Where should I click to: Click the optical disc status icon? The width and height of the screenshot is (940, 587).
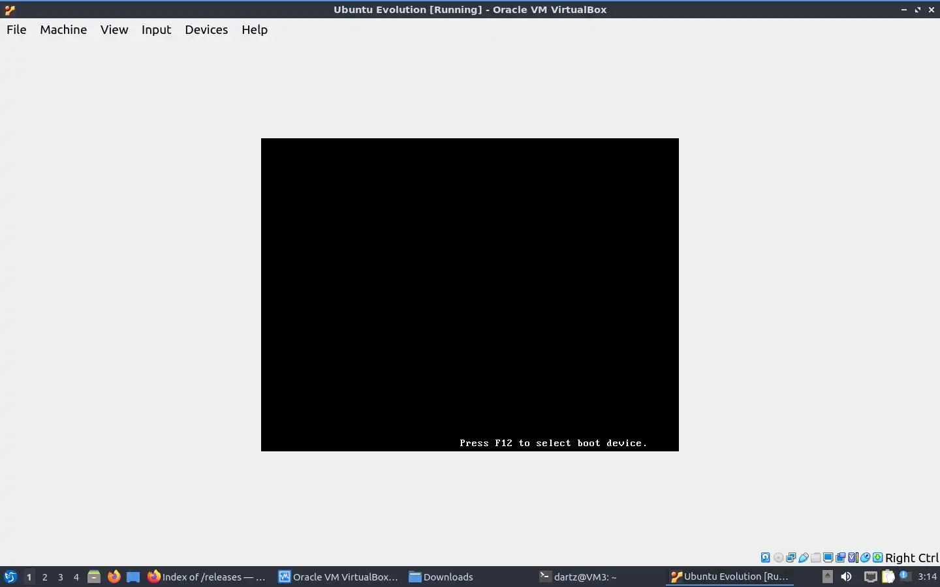click(778, 558)
